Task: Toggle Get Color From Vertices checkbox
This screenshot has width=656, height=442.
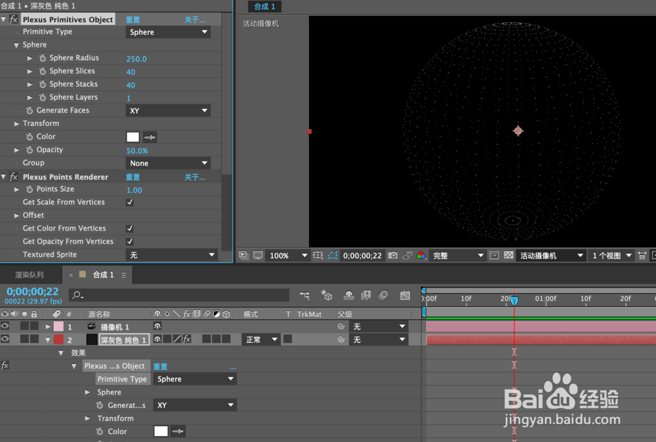Action: click(x=130, y=229)
